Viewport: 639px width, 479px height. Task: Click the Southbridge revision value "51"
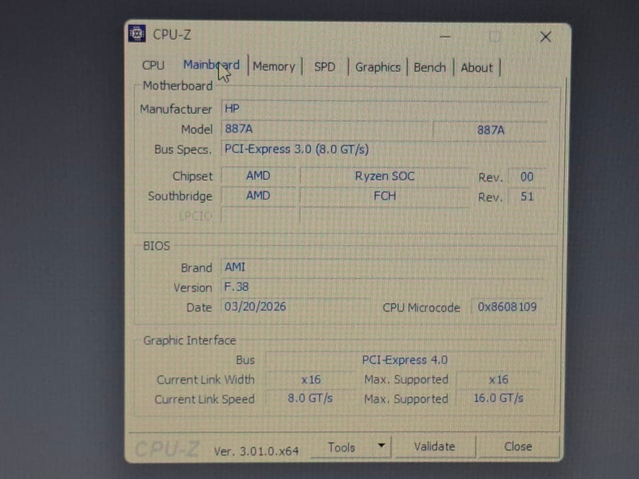point(527,197)
